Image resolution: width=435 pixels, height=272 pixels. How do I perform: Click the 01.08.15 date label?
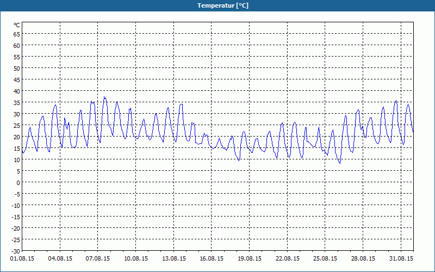pyautogui.click(x=22, y=259)
